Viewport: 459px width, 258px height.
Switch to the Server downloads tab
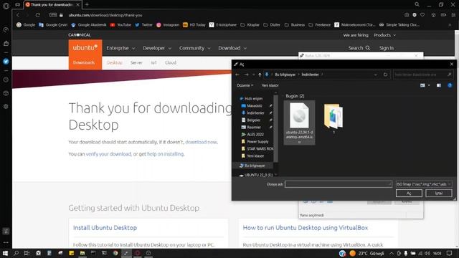click(x=136, y=62)
